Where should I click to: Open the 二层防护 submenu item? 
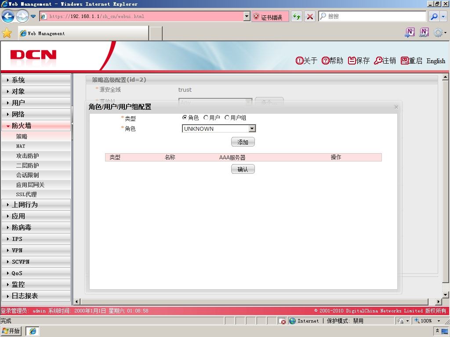coord(36,165)
